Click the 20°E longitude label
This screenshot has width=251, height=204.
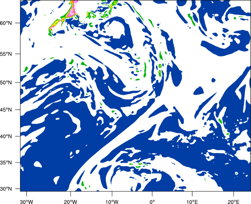[233, 201]
